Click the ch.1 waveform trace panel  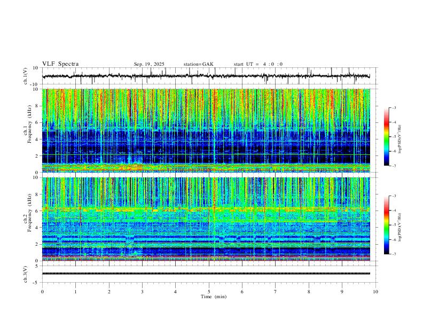click(210, 76)
